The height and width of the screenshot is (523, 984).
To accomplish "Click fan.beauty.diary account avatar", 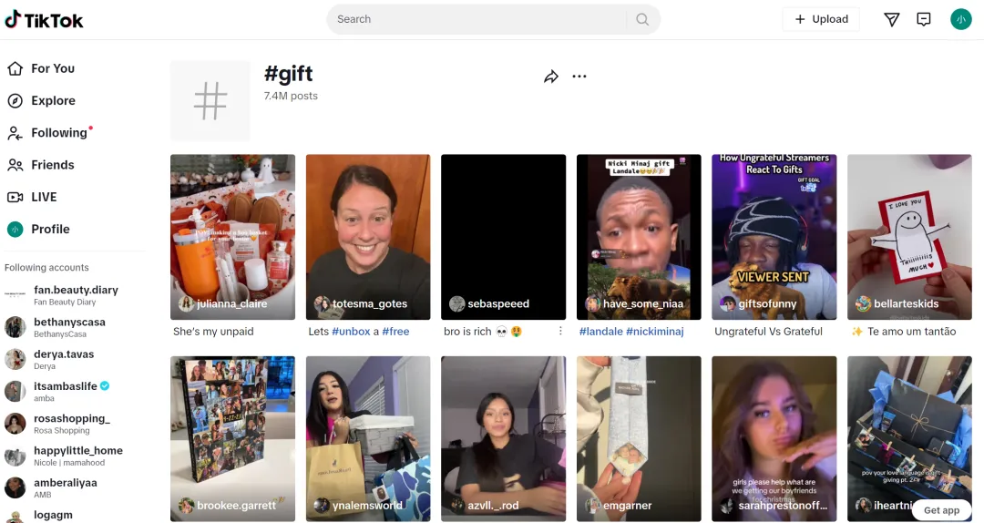I will [15, 294].
